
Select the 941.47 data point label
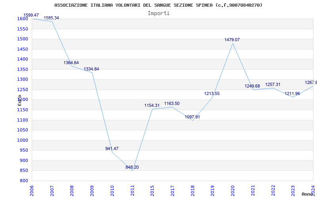click(x=112, y=149)
